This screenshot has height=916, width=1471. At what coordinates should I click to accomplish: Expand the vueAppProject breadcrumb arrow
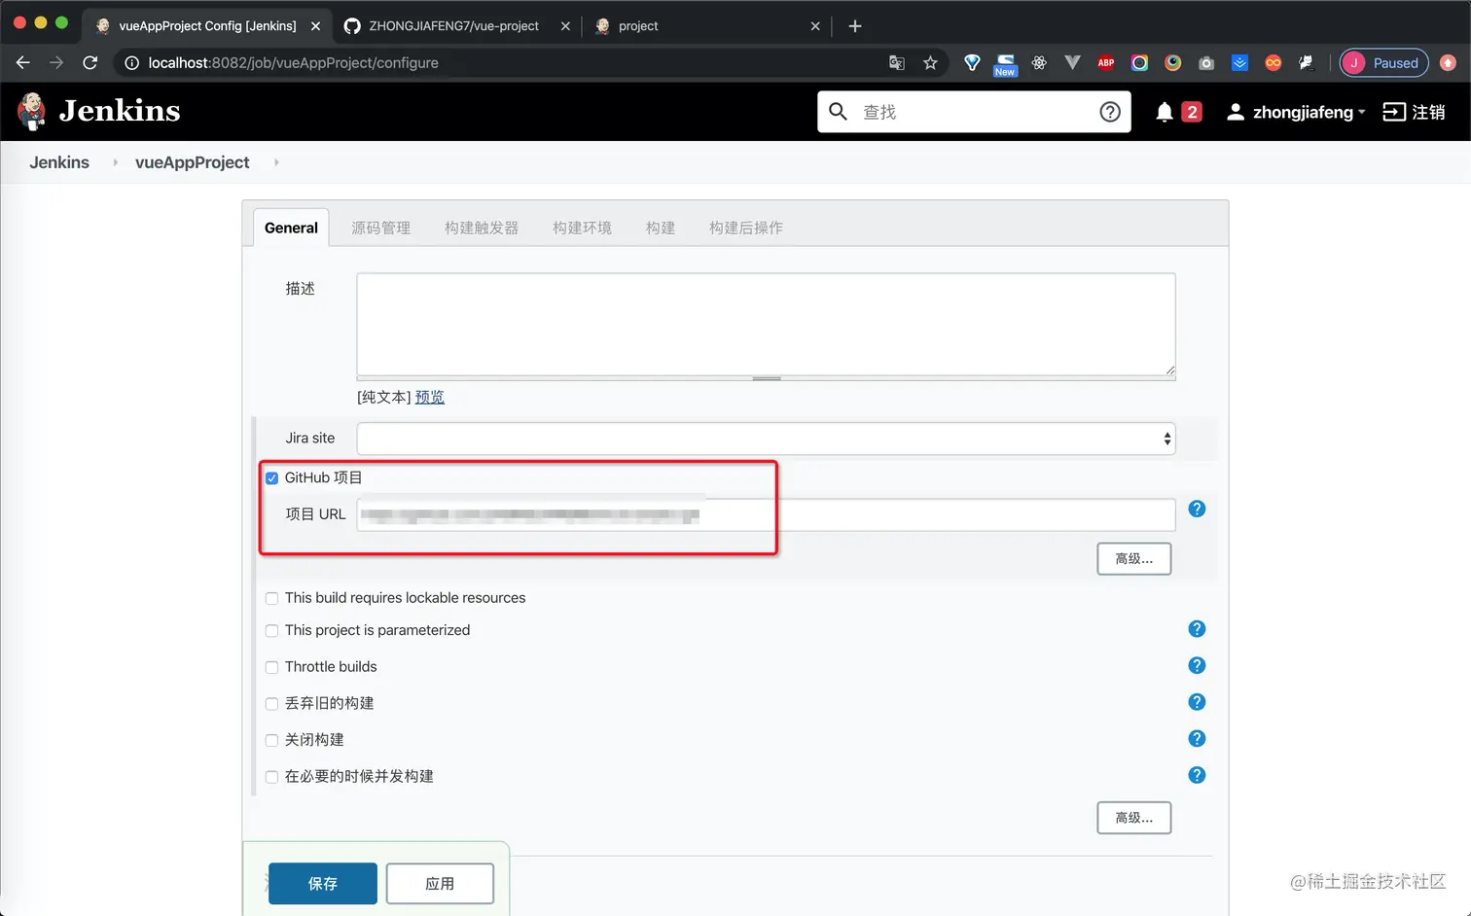276,162
